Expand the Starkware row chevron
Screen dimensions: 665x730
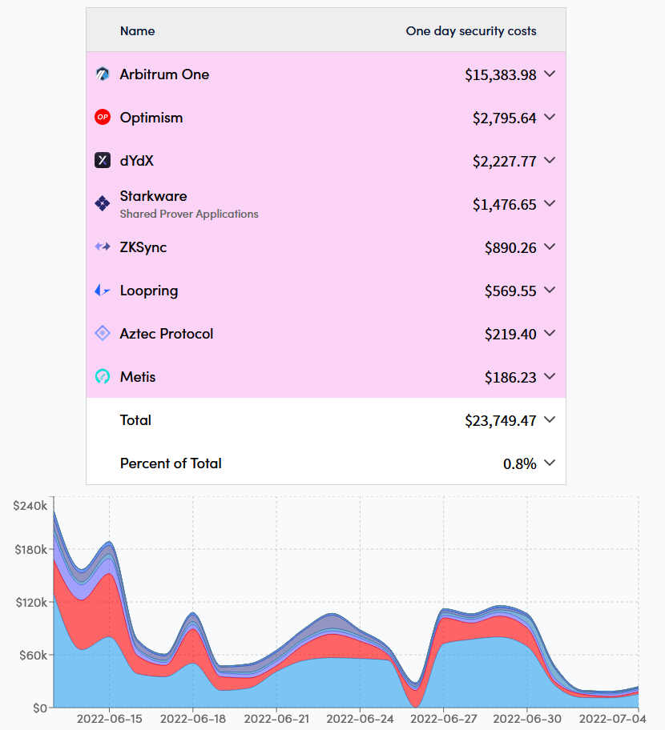(x=550, y=203)
